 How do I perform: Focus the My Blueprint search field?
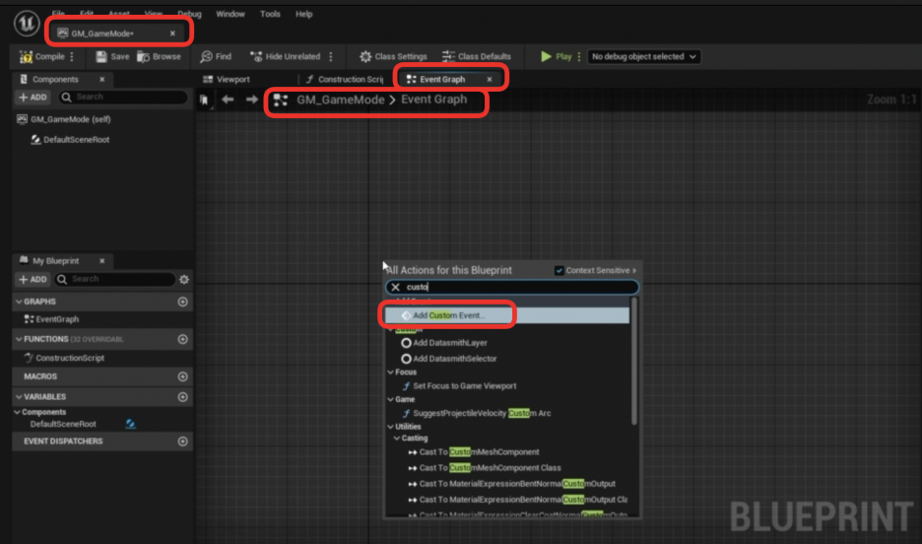[x=114, y=279]
